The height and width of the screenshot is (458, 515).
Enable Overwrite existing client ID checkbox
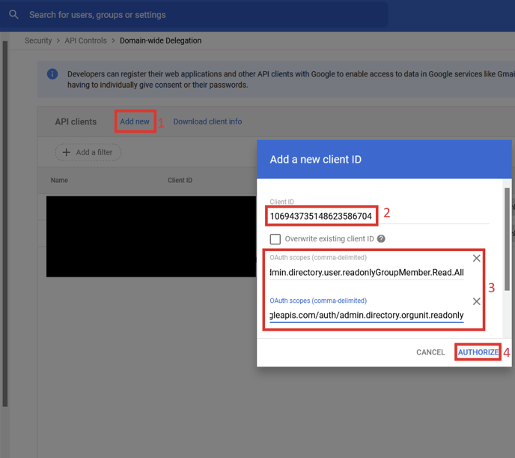(x=275, y=239)
